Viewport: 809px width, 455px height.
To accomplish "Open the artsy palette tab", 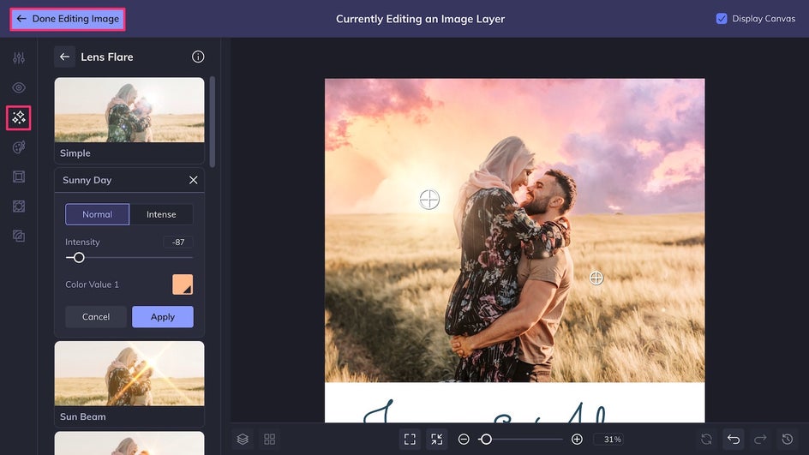I will [x=19, y=147].
